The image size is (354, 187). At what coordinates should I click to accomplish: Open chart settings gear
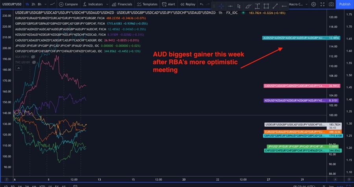[313, 4]
